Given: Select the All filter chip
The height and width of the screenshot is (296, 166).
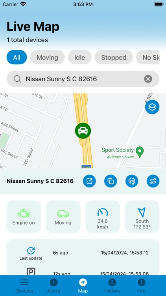Looking at the screenshot, I should (17, 57).
